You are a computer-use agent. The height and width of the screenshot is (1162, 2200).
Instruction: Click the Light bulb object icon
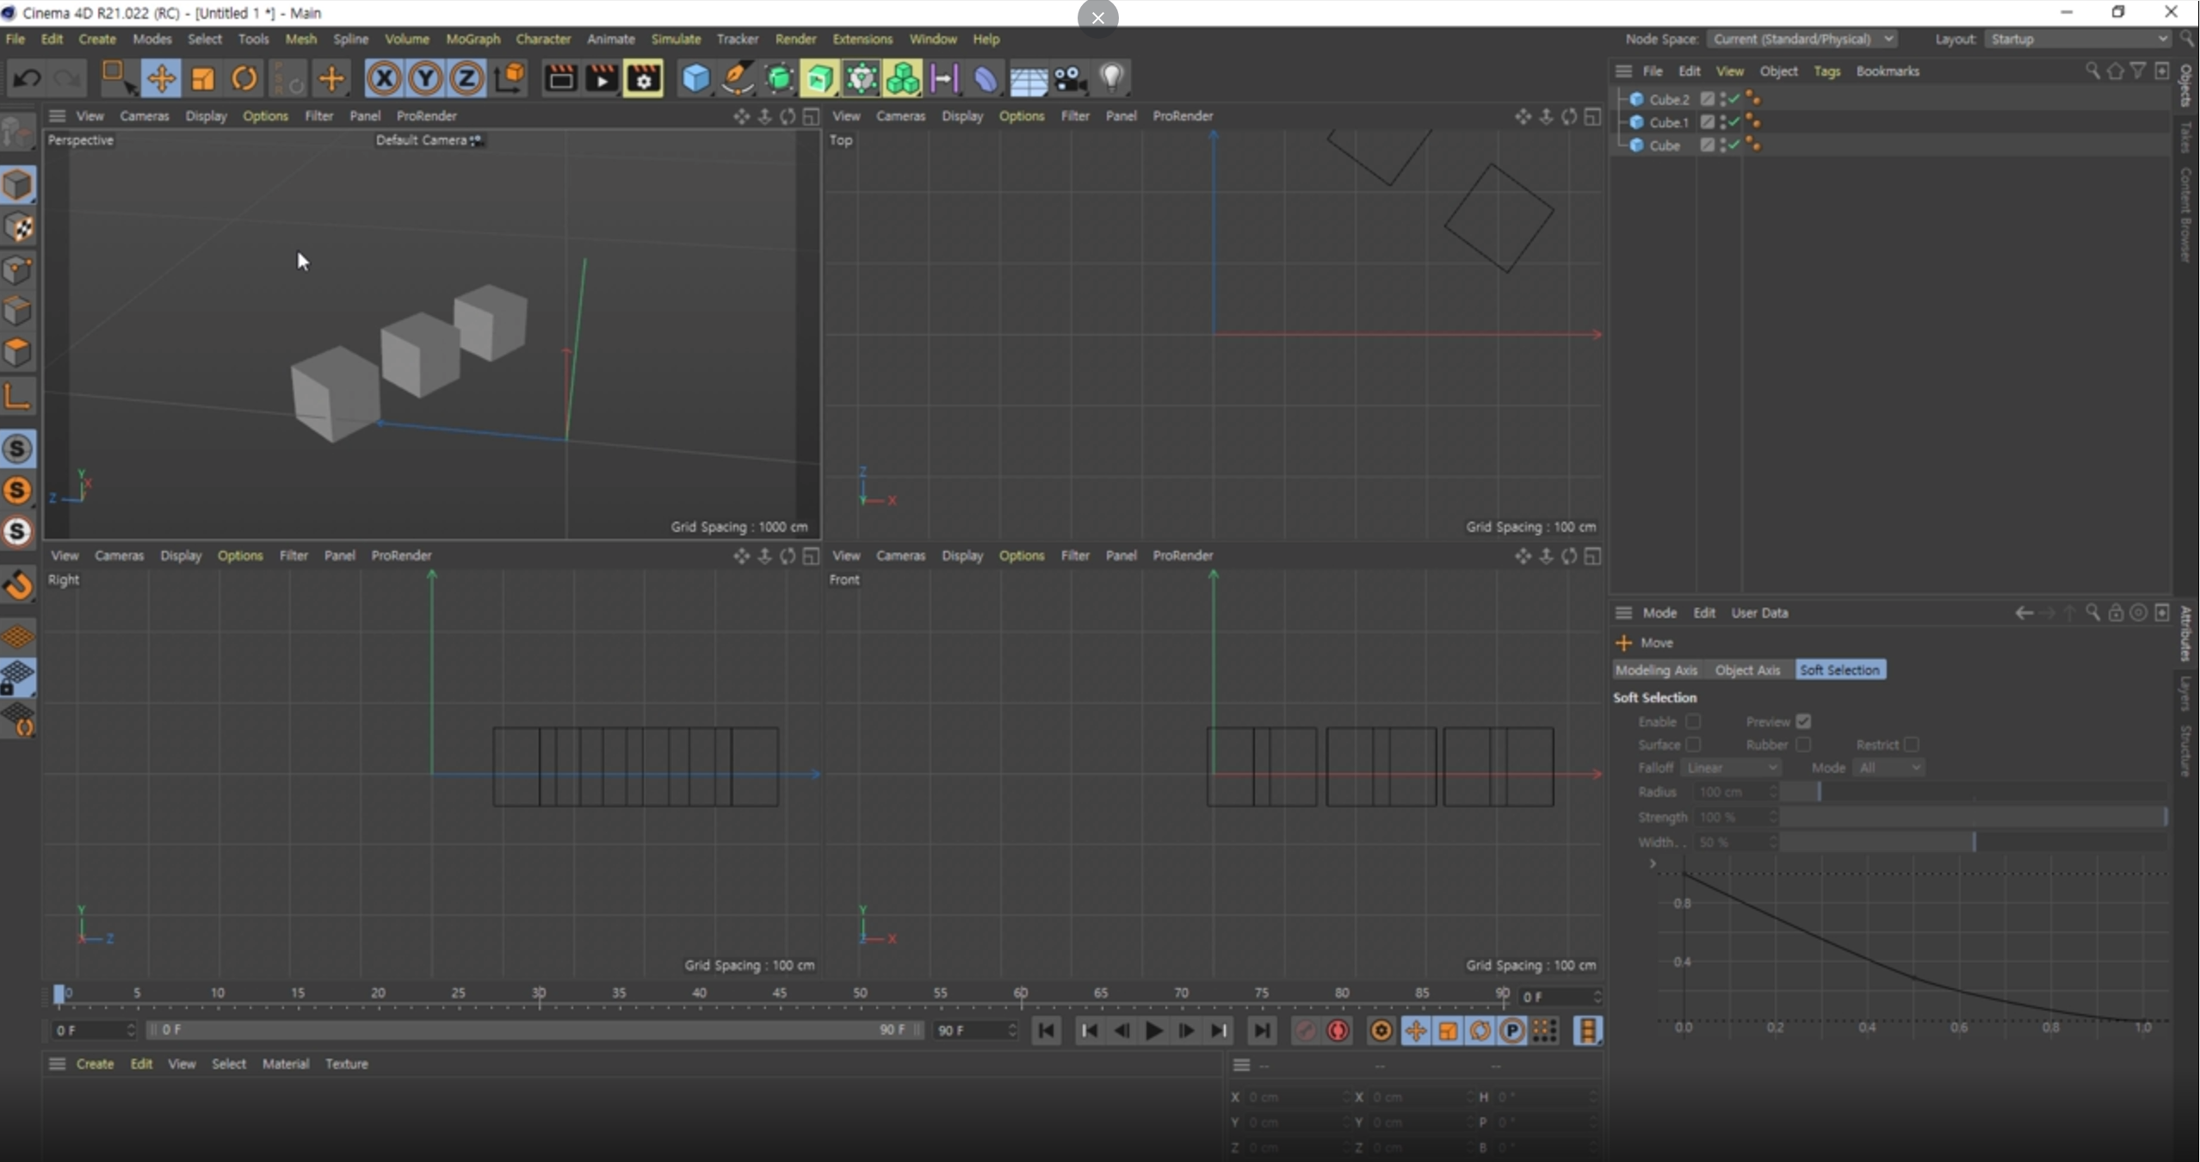point(1112,78)
